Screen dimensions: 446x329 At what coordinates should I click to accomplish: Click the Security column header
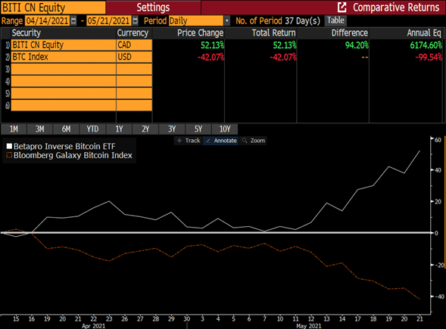27,33
